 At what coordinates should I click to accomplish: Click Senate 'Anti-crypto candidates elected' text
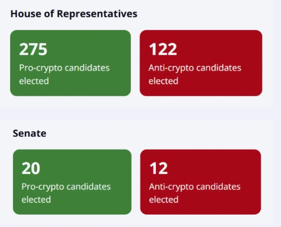(195, 193)
